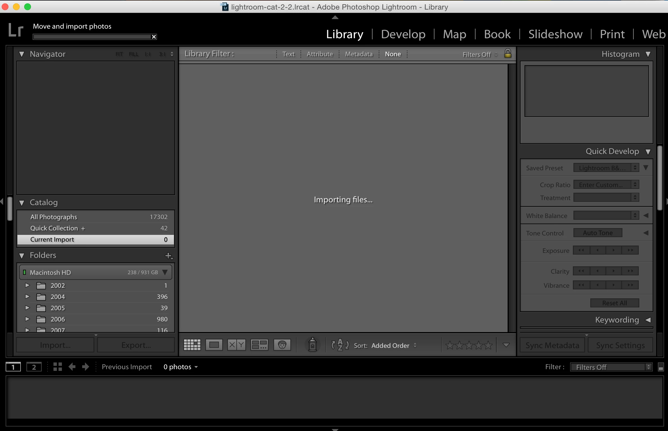This screenshot has height=431, width=668.
Task: Click the Reset All button
Action: (x=615, y=303)
